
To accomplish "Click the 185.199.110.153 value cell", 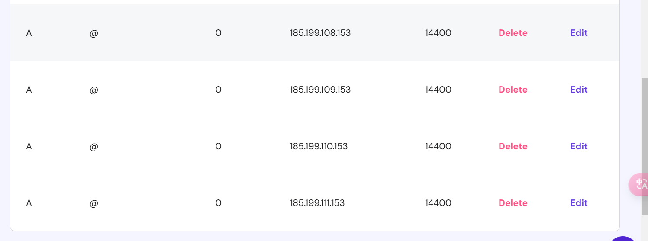I will (319, 146).
